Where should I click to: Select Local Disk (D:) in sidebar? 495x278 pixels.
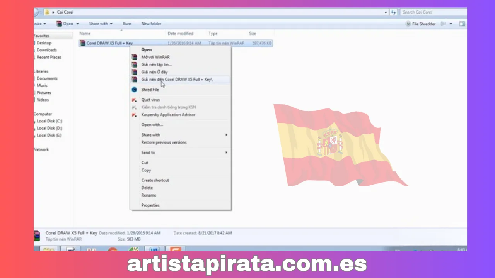coord(49,128)
